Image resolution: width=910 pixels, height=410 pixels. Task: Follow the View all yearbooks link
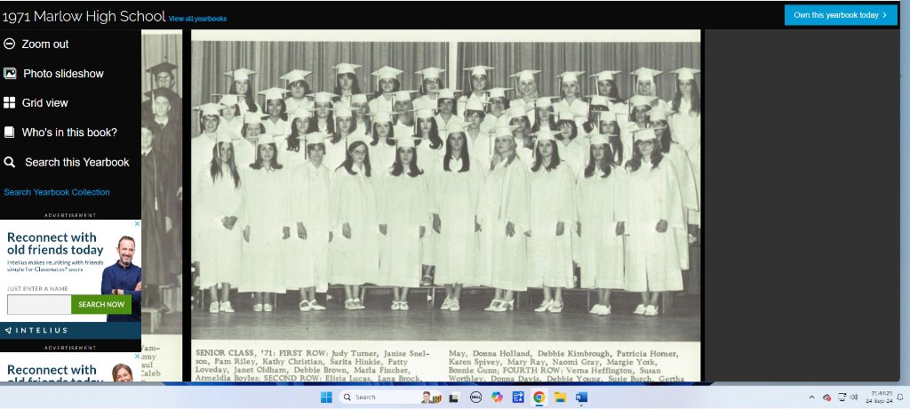[197, 19]
